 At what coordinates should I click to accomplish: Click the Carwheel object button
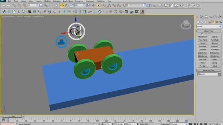(x=203, y=47)
